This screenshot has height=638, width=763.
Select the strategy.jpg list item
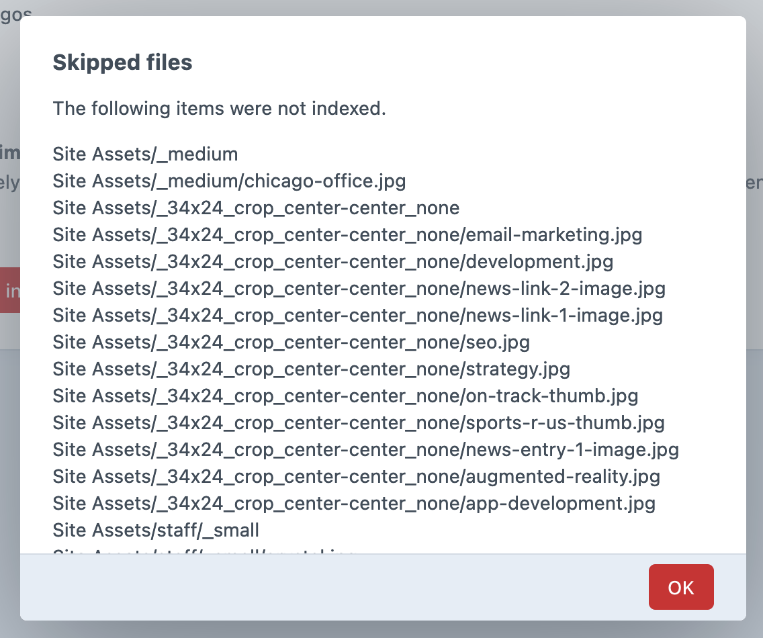(311, 369)
